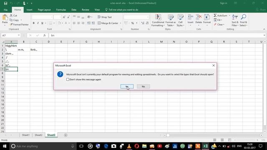Open Cell Styles gallery
Viewport: 267px width, 150px height.
tap(180, 20)
